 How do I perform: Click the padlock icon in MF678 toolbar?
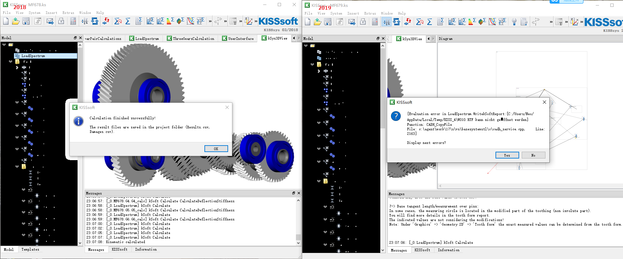[x=61, y=21]
